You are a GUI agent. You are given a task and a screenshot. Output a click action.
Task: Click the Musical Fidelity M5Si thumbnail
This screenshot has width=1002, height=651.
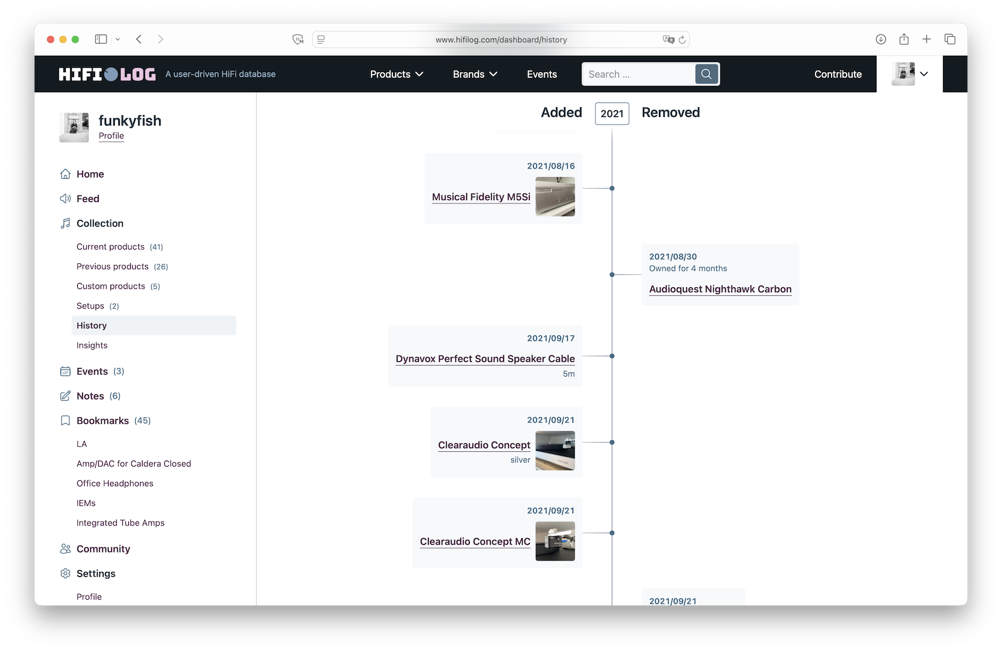(x=555, y=197)
